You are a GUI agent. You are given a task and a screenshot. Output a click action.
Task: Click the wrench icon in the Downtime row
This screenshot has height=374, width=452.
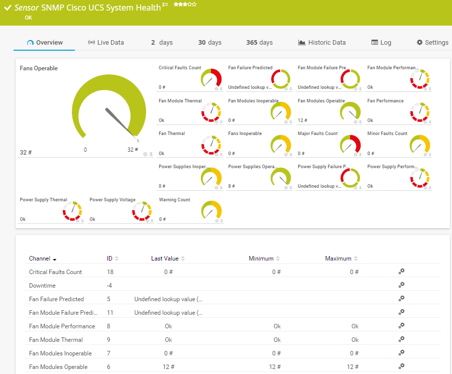401,285
